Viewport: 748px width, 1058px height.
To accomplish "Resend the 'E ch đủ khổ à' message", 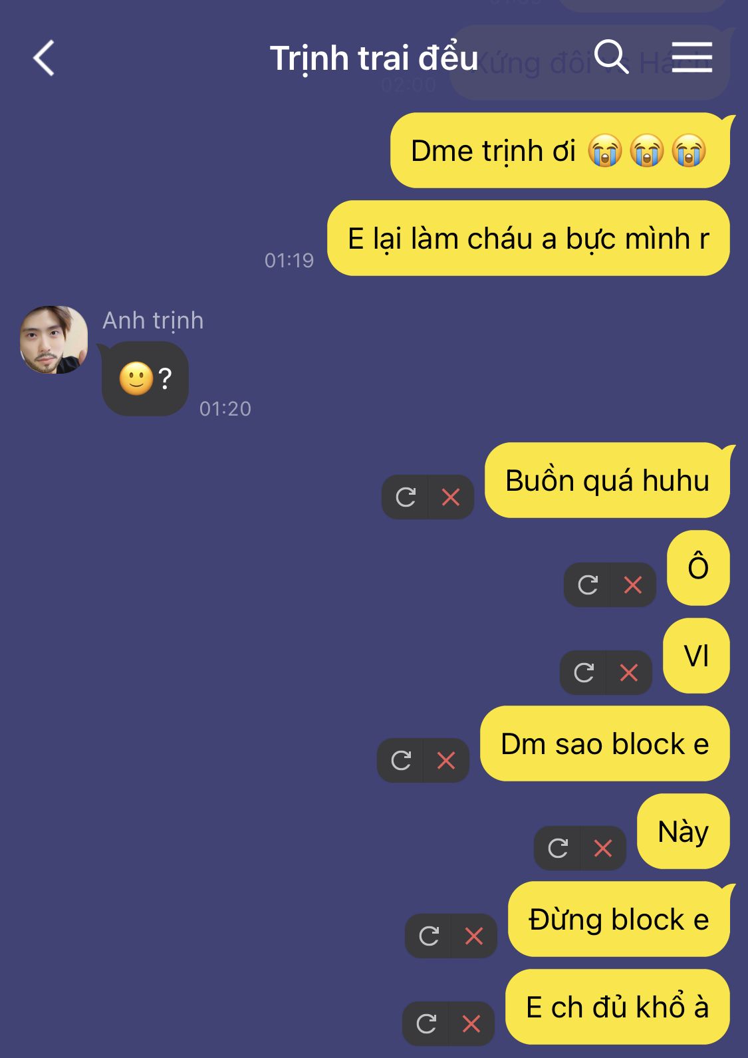I will pyautogui.click(x=426, y=1023).
